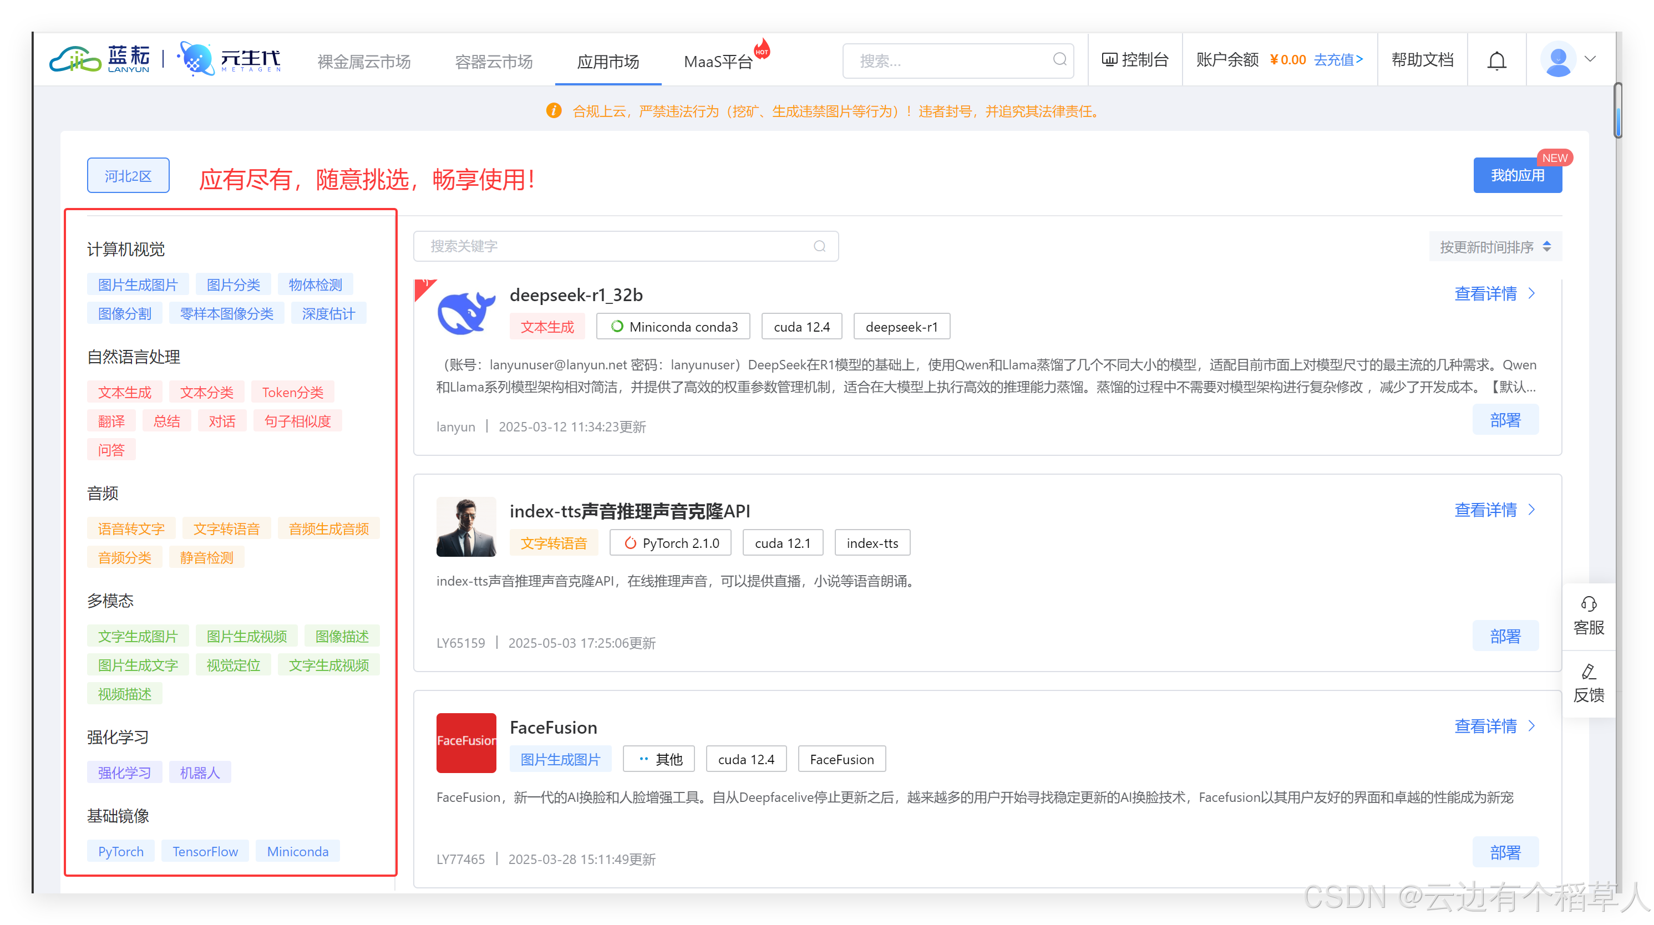Click the top search magnifier icon
Screen dimensions: 1654x925
coord(1059,60)
